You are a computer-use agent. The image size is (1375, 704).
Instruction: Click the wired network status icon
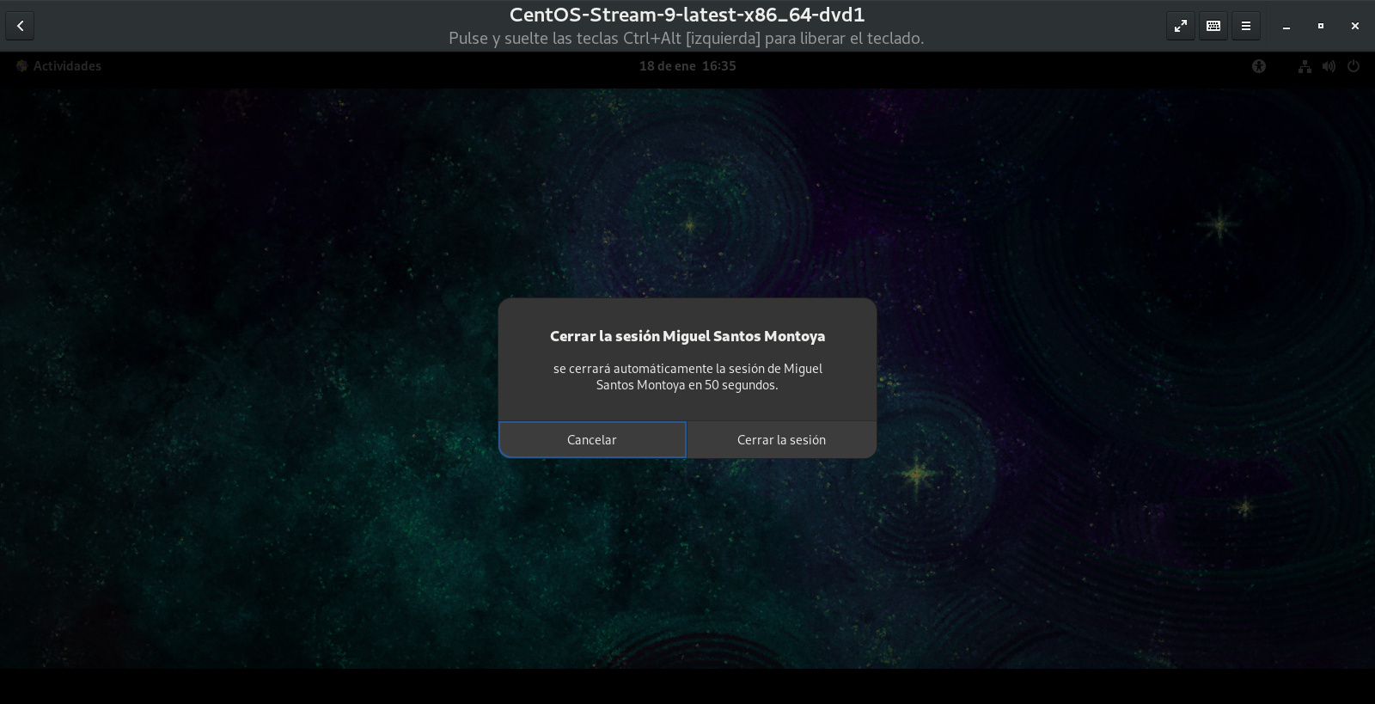pos(1305,66)
